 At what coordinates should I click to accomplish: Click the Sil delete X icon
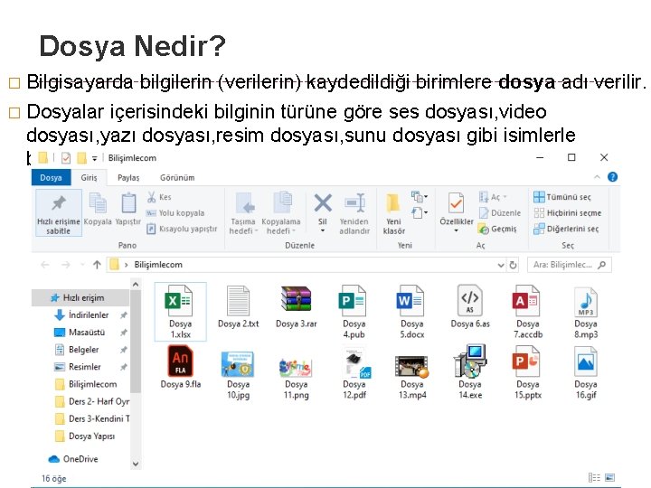323,203
